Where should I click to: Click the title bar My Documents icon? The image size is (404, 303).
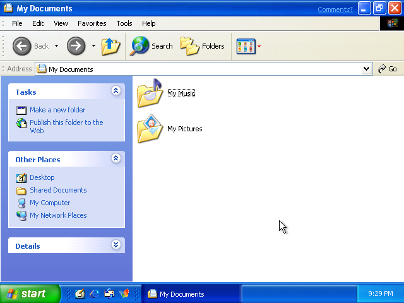click(8, 8)
